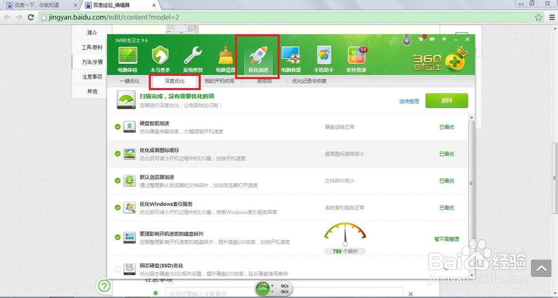Switch to 启动项 tab

[x=264, y=81]
